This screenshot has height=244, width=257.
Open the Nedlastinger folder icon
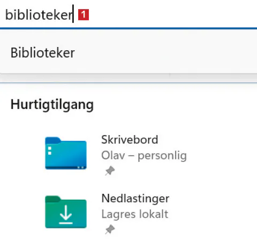[x=66, y=212]
